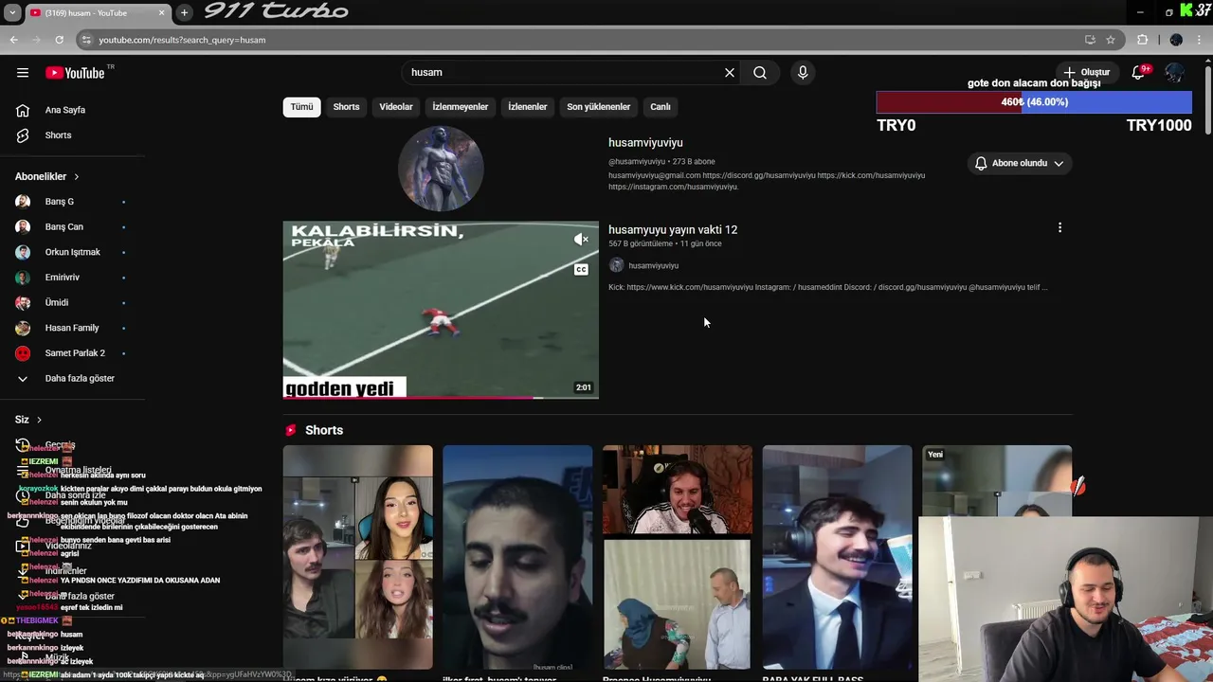
Task: Go to YouTube home via logo
Action: (76, 73)
